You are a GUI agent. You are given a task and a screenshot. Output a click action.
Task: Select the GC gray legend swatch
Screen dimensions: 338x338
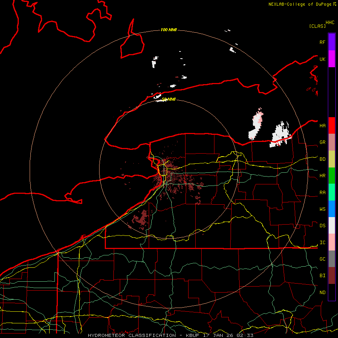[x=332, y=259]
